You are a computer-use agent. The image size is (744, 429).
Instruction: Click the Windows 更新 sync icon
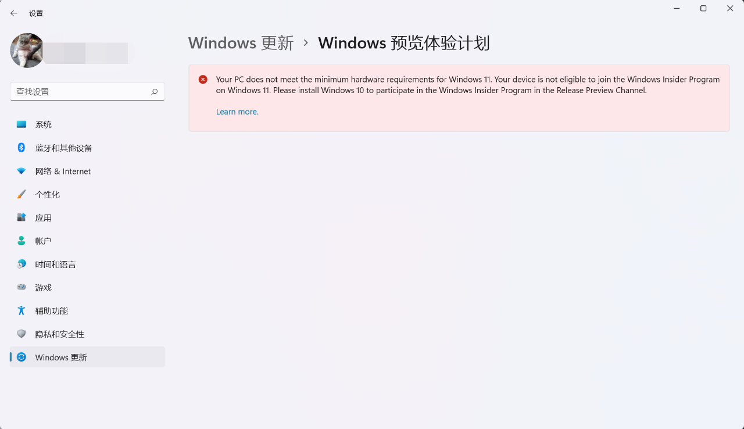(x=22, y=357)
